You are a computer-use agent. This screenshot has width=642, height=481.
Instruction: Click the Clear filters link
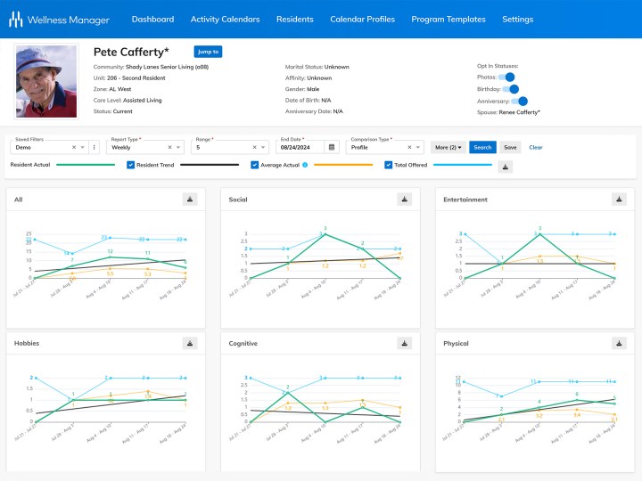535,147
